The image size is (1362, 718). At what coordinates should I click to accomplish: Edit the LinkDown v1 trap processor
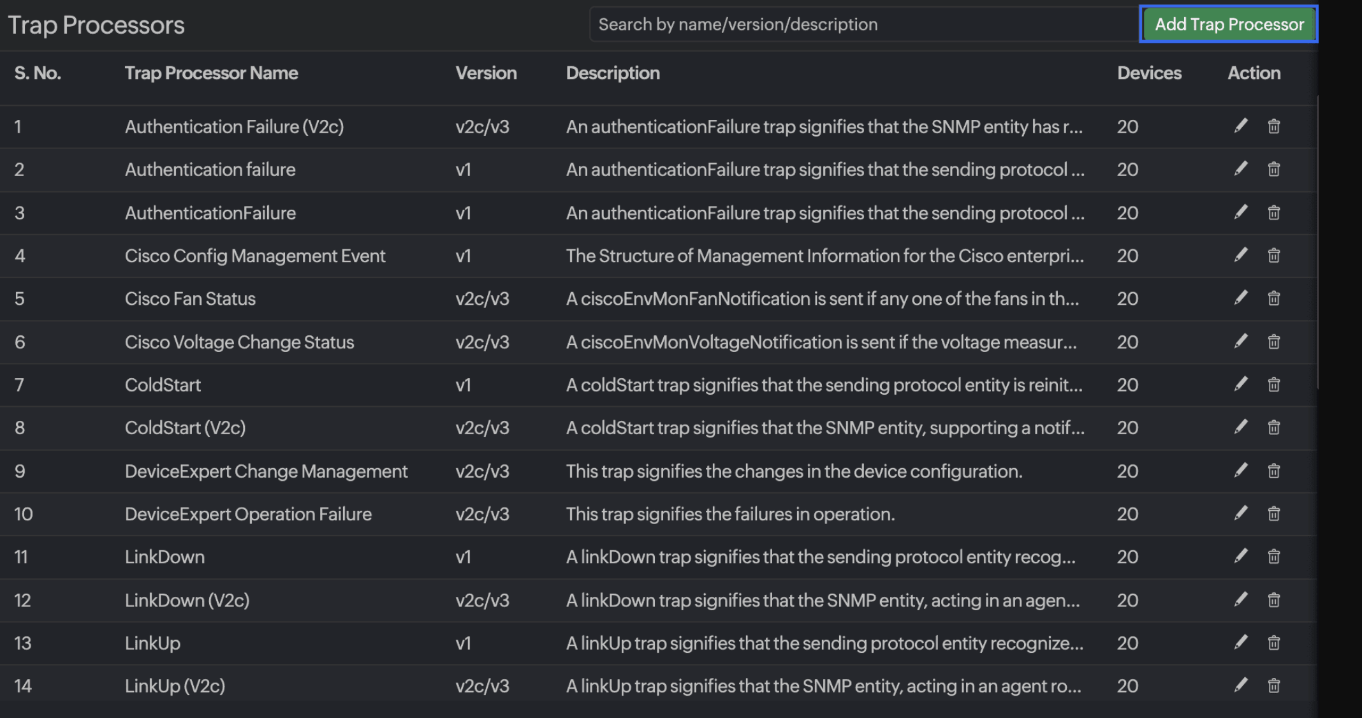pos(1240,557)
